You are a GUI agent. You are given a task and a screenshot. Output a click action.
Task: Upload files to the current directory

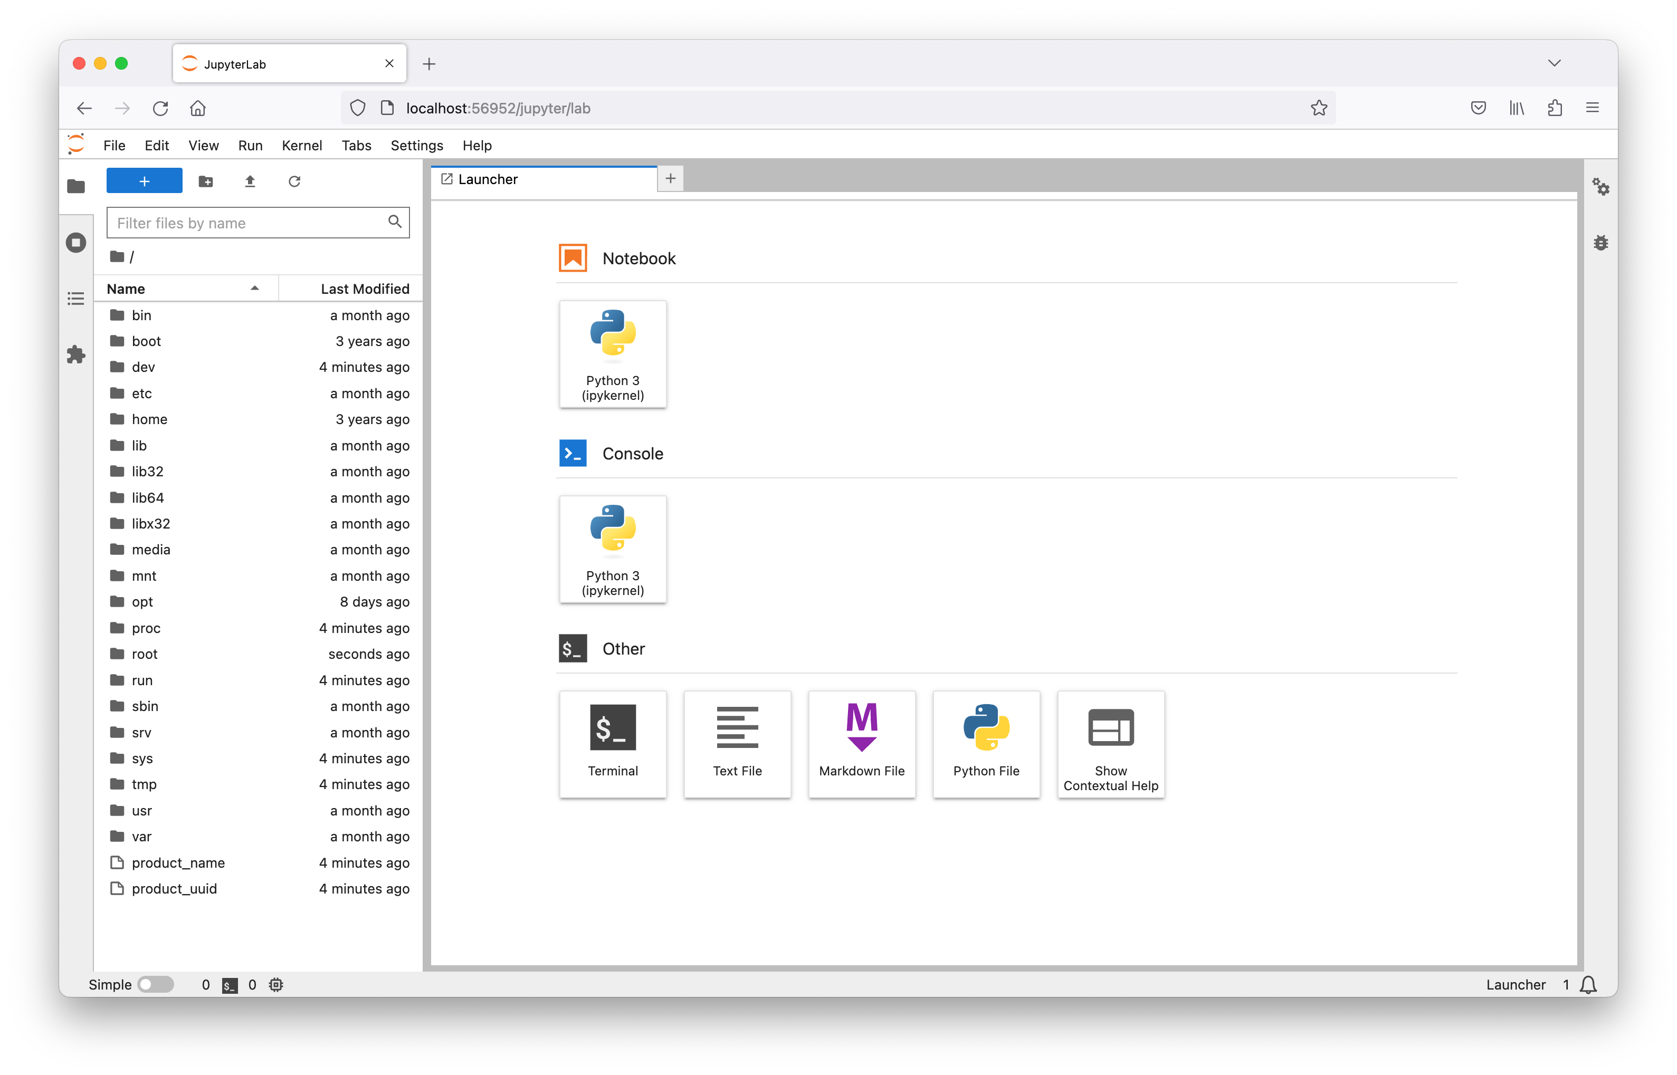pyautogui.click(x=249, y=181)
